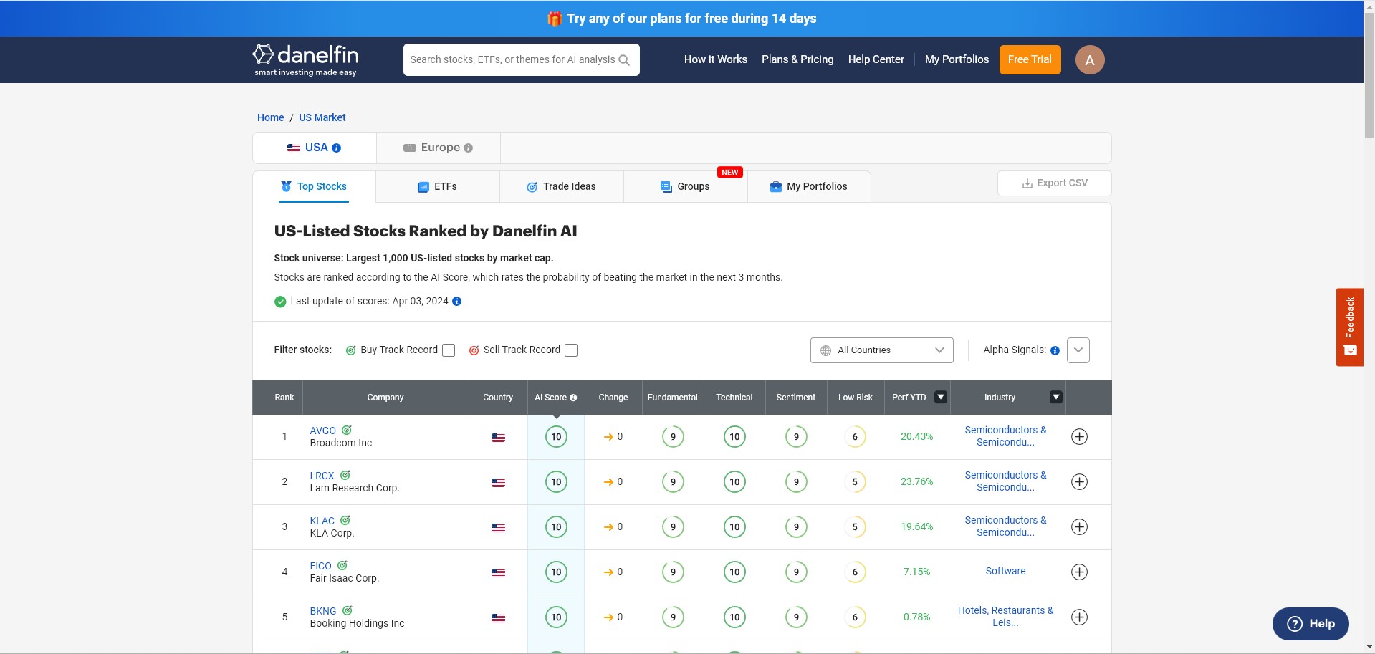
Task: Open the ETFs tab
Action: 438,187
